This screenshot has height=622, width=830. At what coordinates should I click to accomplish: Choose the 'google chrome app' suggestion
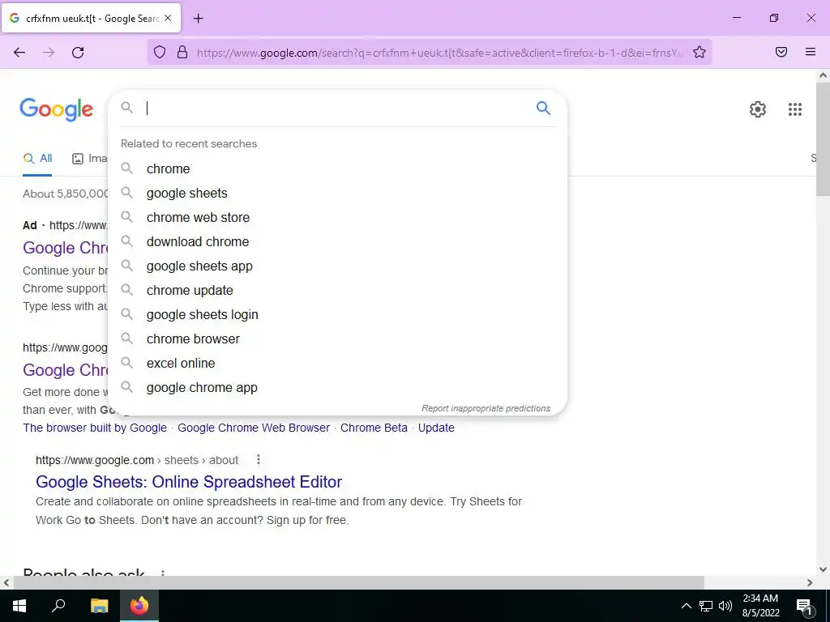pyautogui.click(x=338, y=388)
